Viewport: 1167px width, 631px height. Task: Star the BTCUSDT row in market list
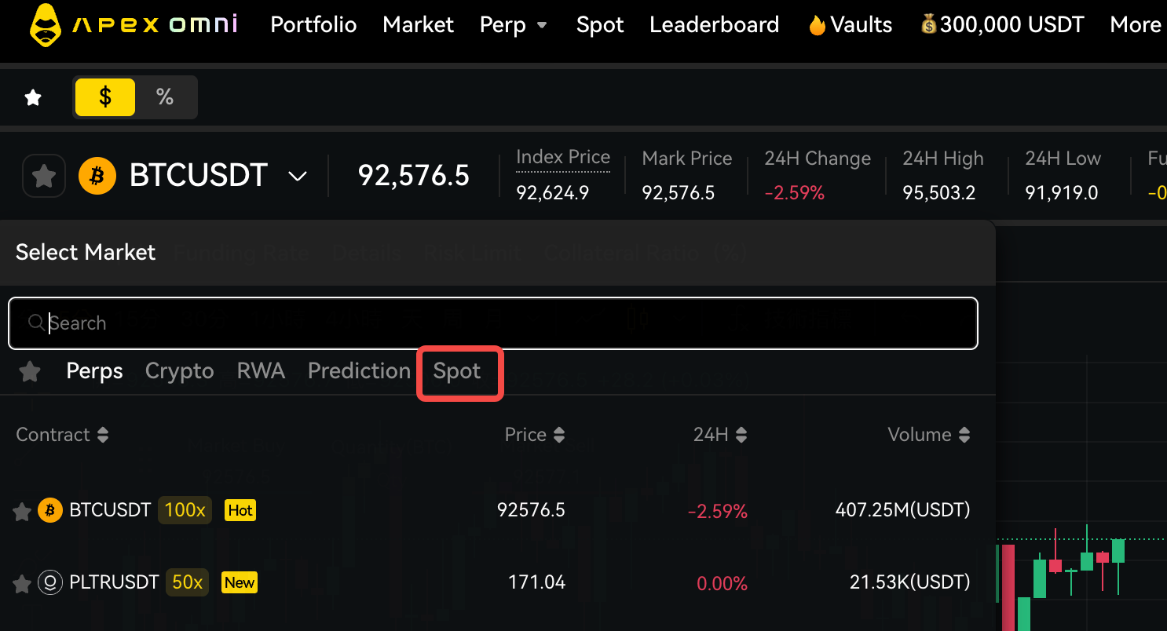(x=22, y=512)
